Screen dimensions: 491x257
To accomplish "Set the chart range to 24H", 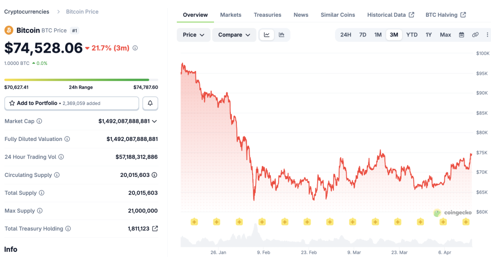I will (x=346, y=35).
